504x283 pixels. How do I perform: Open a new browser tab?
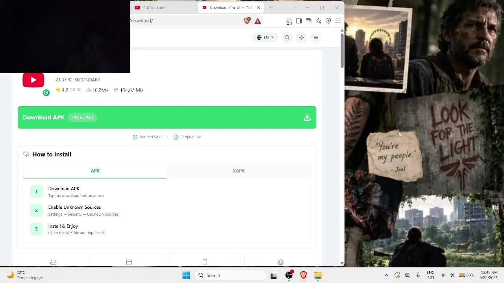click(x=271, y=7)
